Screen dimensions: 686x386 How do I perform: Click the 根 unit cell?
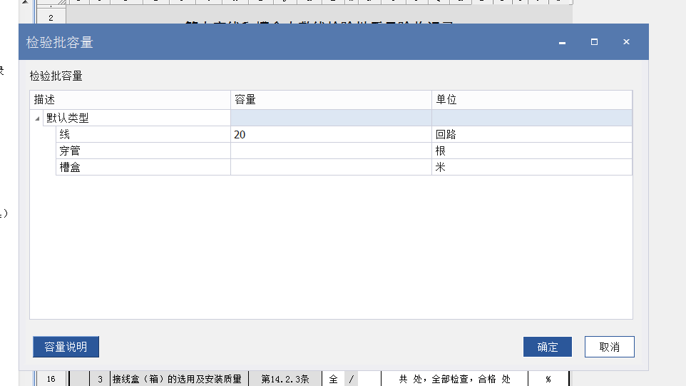(x=531, y=151)
